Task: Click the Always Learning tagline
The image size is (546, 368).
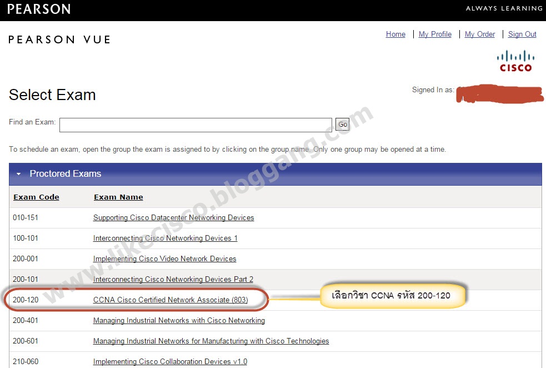Action: [504, 8]
